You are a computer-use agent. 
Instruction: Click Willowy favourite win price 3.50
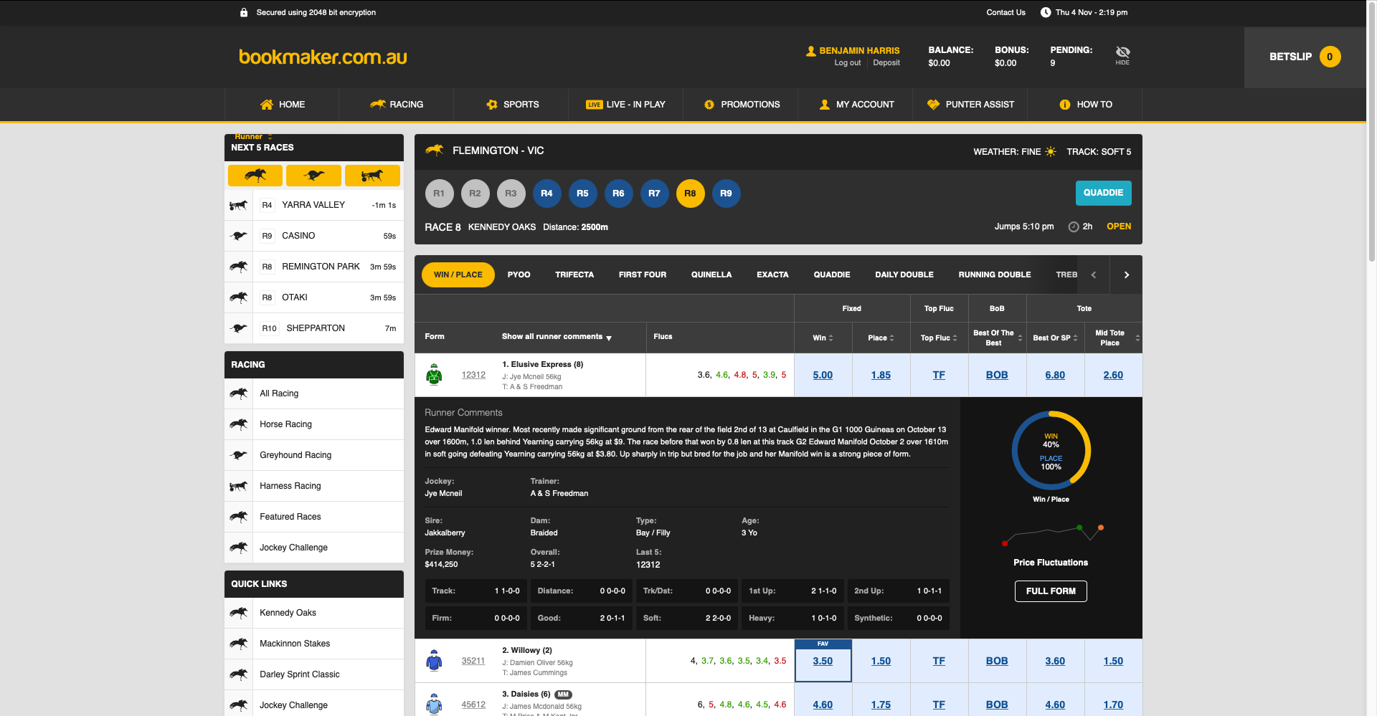(823, 661)
